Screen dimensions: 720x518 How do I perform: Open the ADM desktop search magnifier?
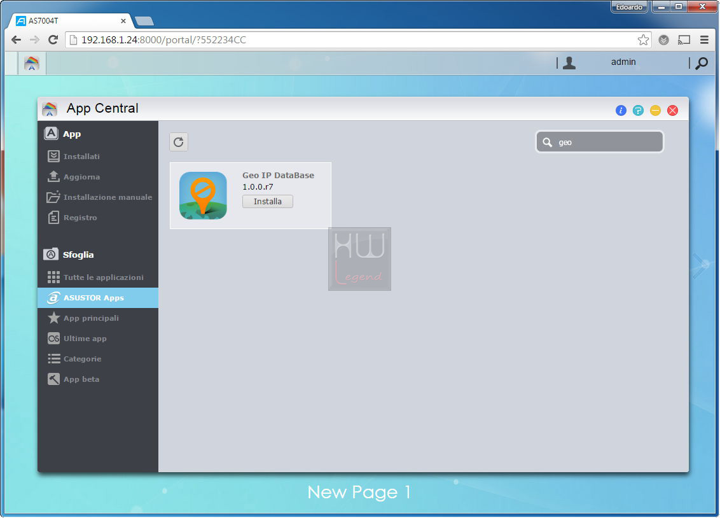click(701, 63)
